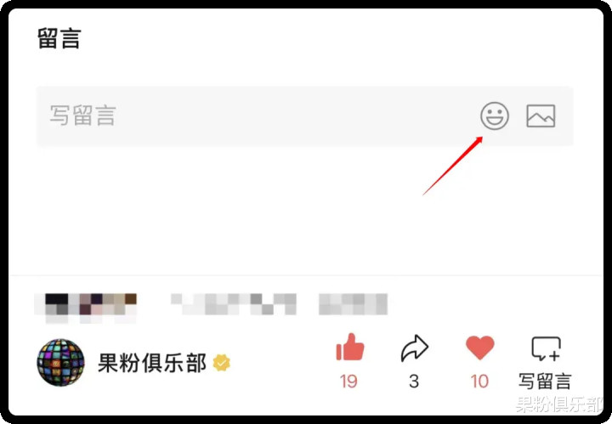Open the 果粉俱乐部 account name link
This screenshot has width=612, height=424.
(x=152, y=363)
